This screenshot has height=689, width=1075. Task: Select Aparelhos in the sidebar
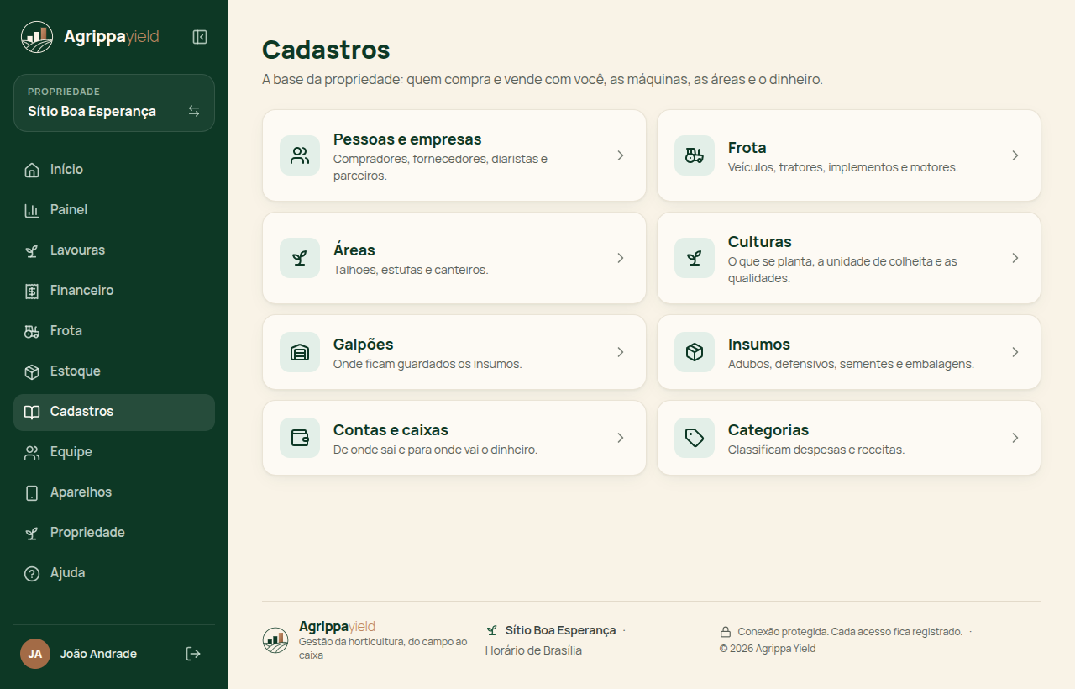(114, 492)
